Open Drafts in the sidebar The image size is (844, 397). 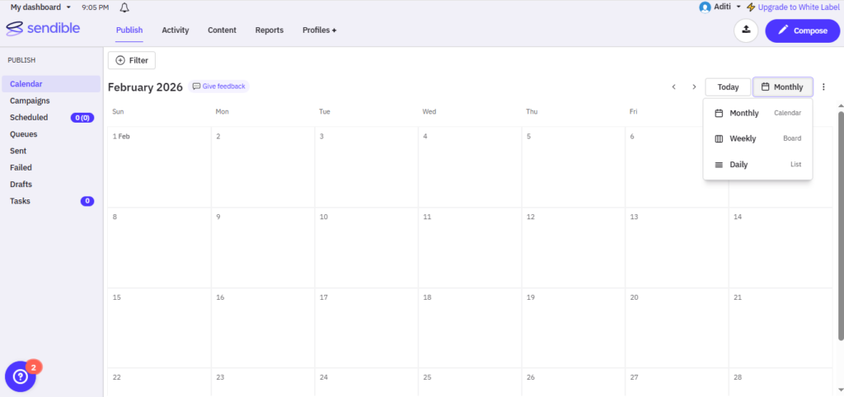coord(21,184)
